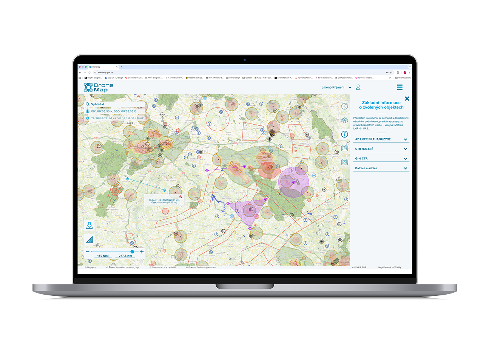Click the browser reload button
This screenshot has height=346, width=489.
point(89,73)
